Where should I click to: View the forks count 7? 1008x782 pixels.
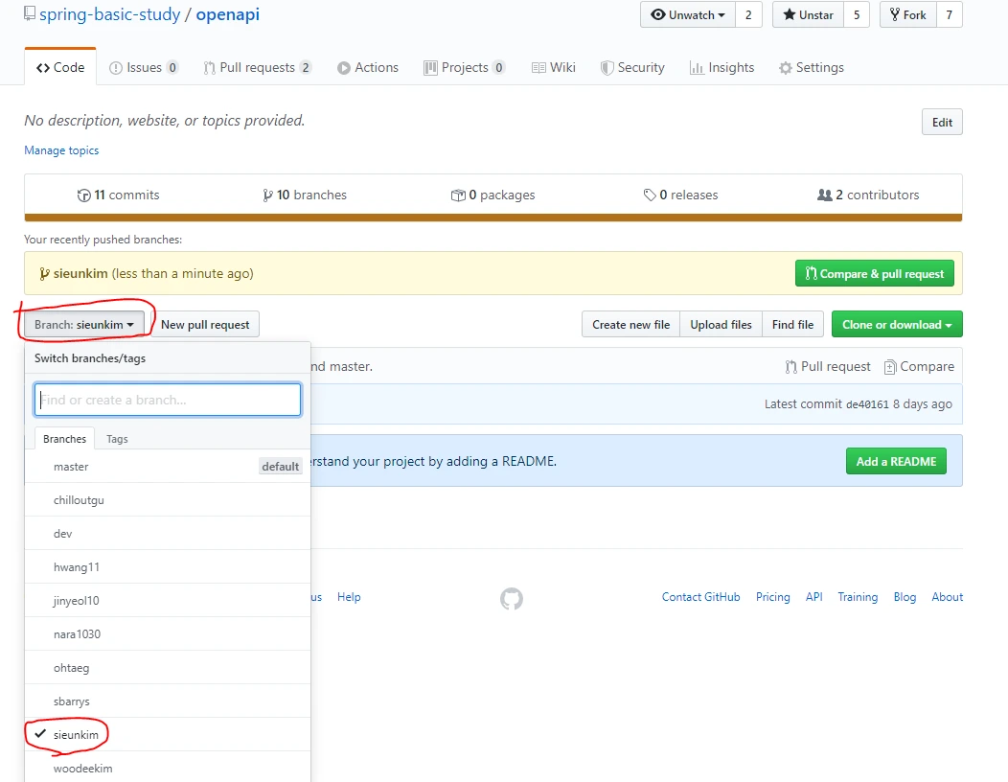tap(949, 14)
